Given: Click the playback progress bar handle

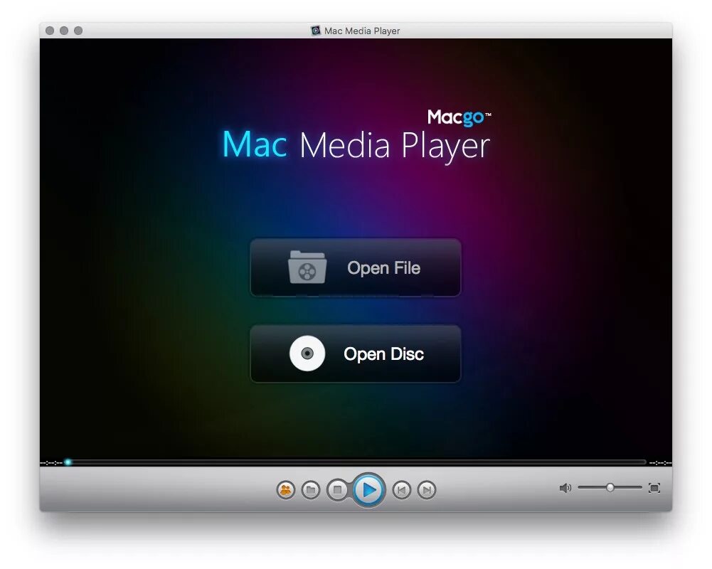Looking at the screenshot, I should coord(68,462).
